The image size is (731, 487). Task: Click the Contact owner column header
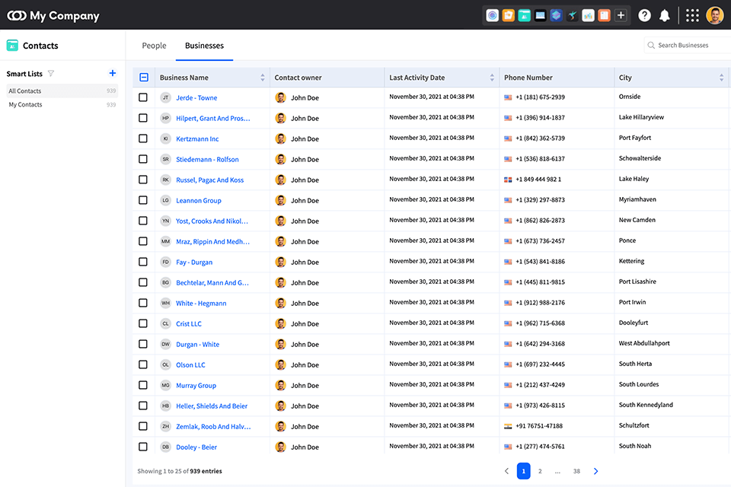click(298, 78)
